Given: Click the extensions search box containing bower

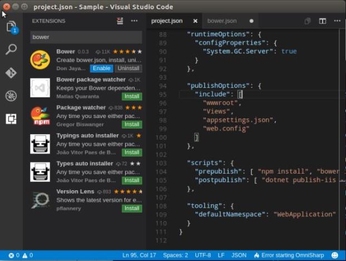Looking at the screenshot, I should click(86, 37).
